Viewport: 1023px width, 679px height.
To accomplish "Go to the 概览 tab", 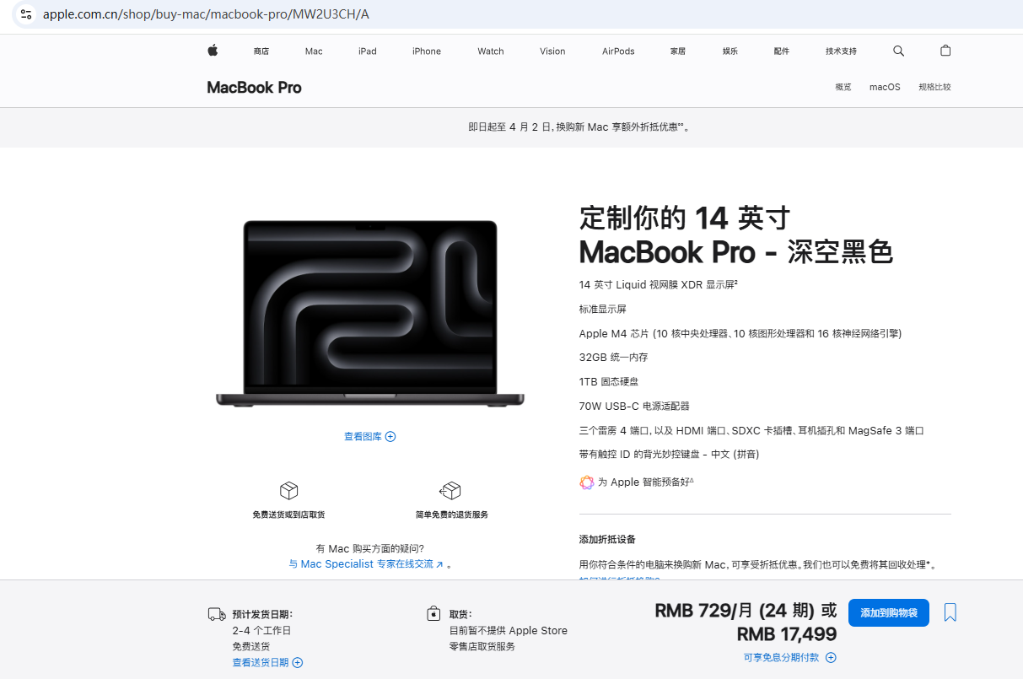I will click(x=843, y=87).
